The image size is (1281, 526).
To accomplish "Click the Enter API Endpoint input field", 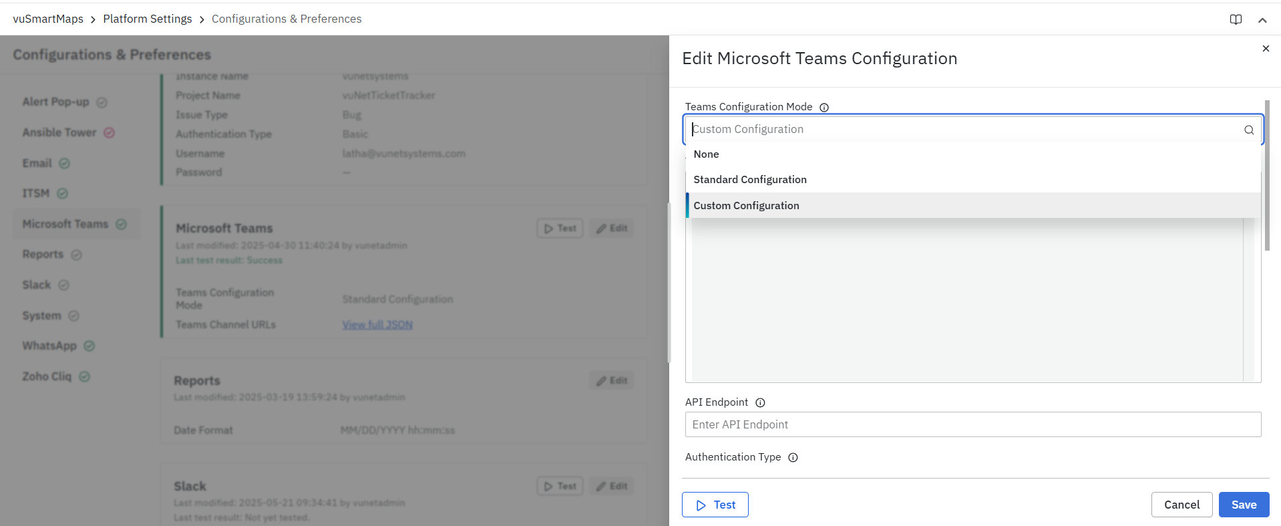I will (x=972, y=425).
